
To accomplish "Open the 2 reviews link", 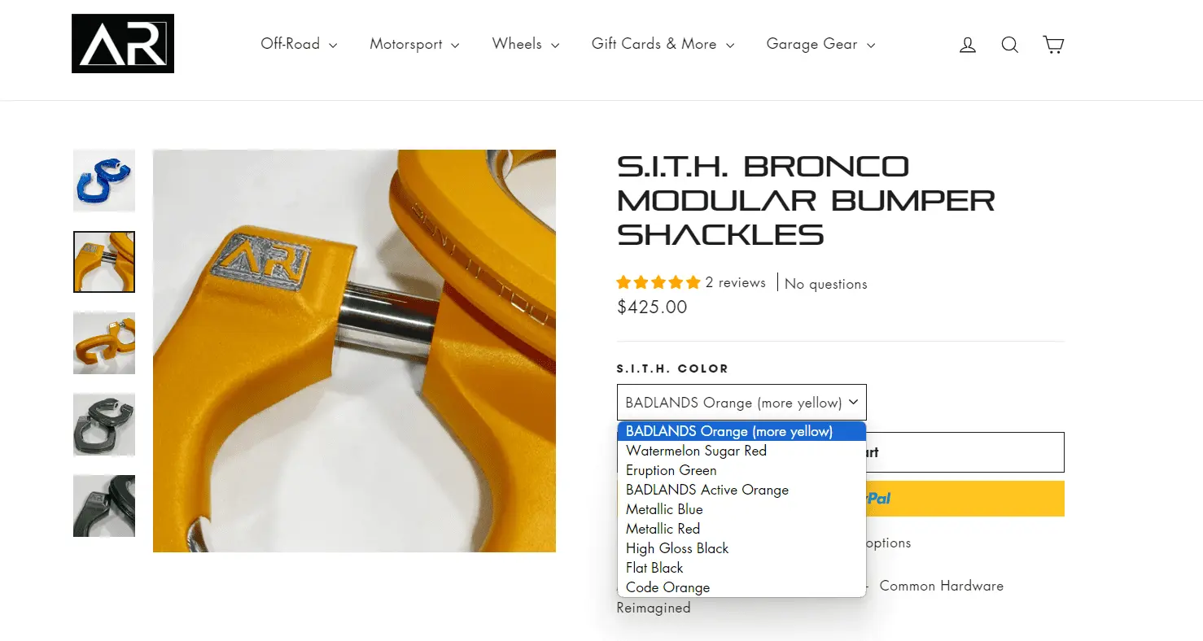I will tap(735, 283).
